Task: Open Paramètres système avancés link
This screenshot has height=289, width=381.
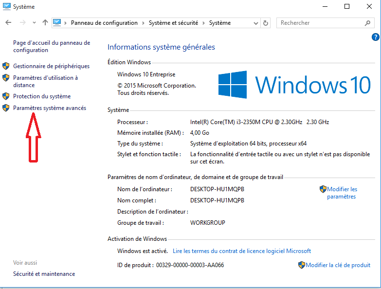Action: (x=50, y=108)
